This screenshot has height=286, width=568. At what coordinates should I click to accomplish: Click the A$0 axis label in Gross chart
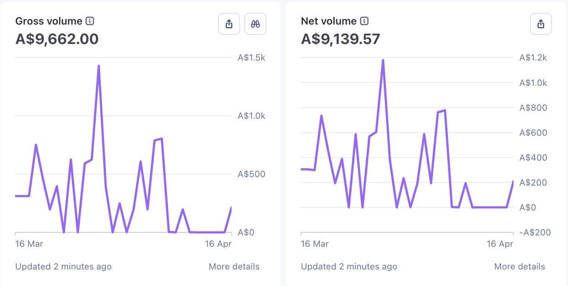pyautogui.click(x=245, y=232)
